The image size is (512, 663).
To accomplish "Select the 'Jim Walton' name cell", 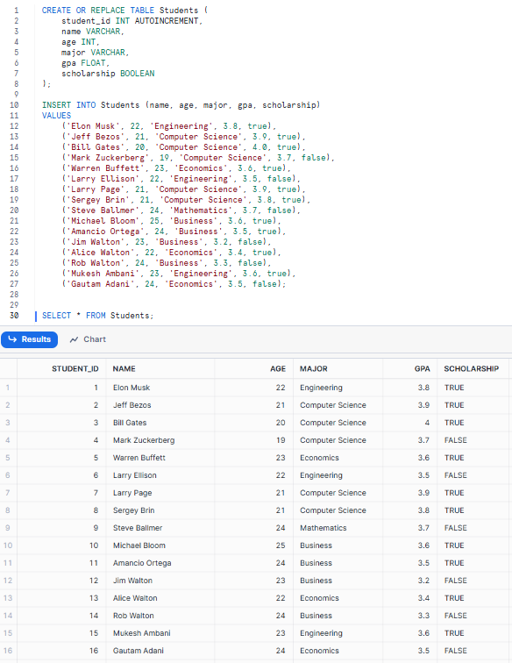I will [x=132, y=581].
